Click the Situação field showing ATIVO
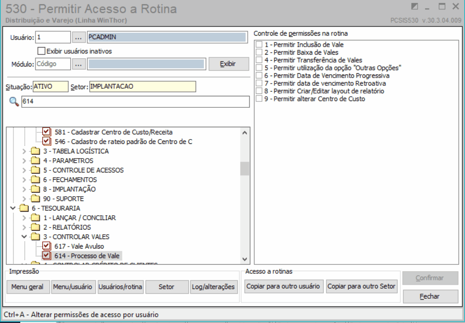 50,87
